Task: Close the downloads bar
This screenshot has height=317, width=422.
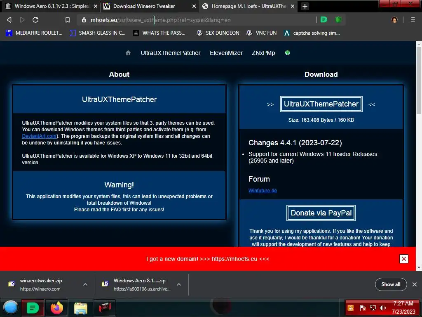Action: click(x=415, y=284)
